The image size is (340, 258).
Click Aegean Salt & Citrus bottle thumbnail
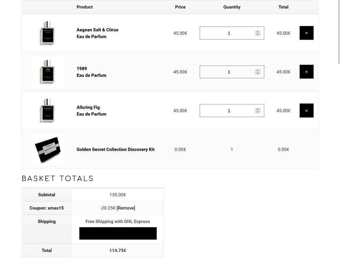tap(47, 33)
